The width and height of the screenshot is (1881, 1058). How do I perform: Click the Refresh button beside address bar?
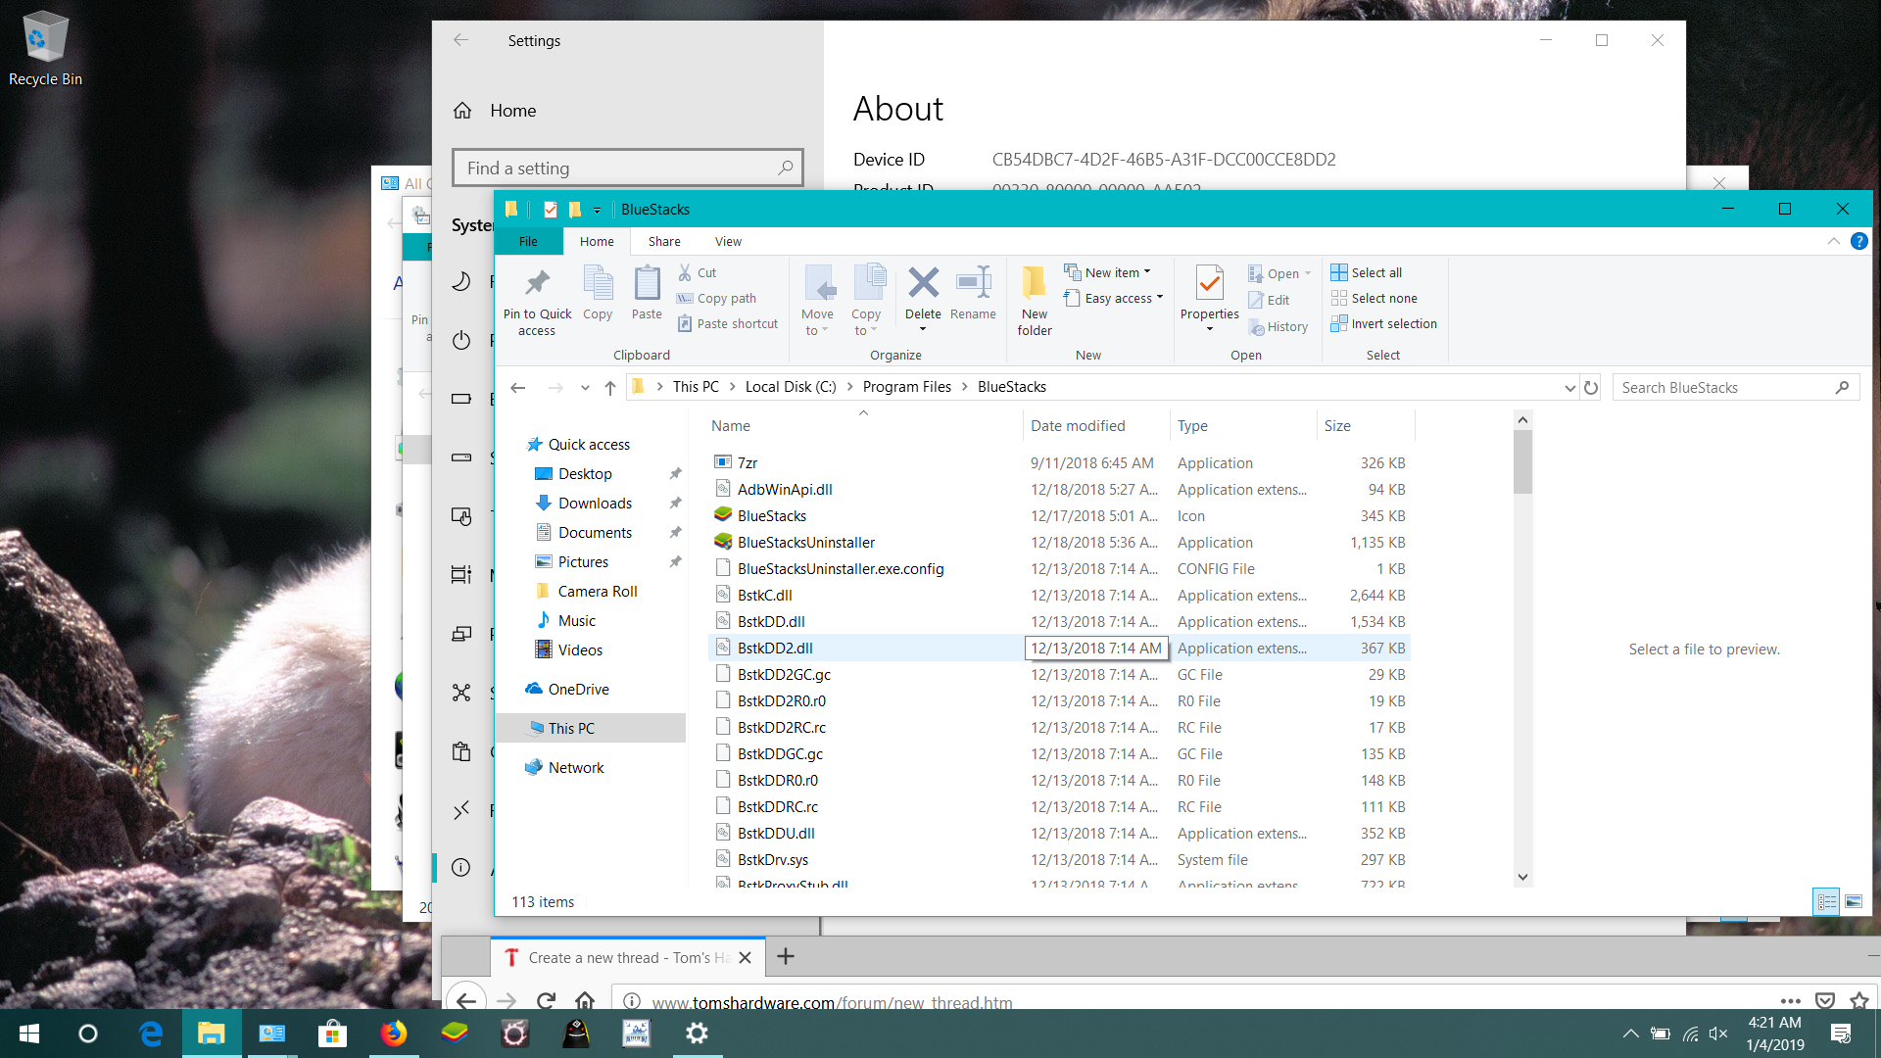[1591, 388]
